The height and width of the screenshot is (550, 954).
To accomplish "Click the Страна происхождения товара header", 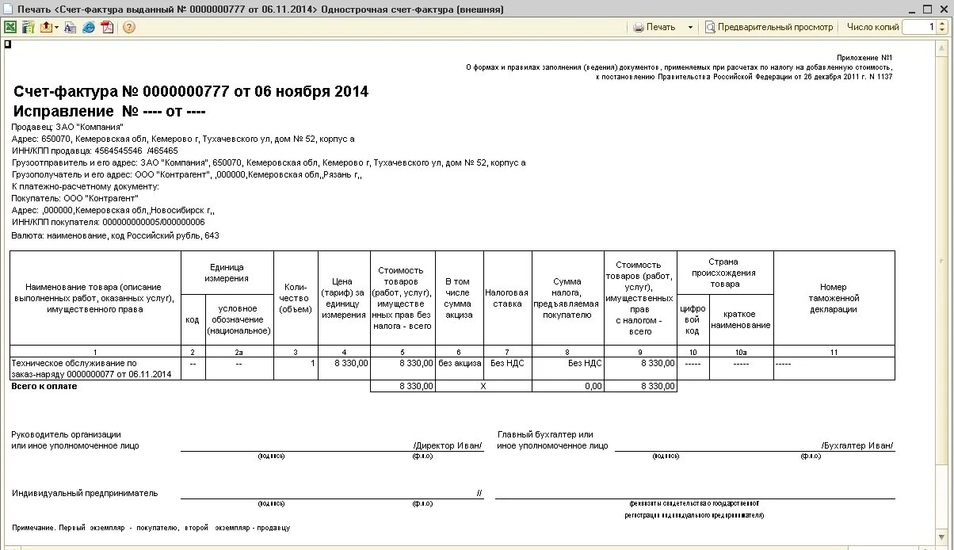I will point(725,273).
